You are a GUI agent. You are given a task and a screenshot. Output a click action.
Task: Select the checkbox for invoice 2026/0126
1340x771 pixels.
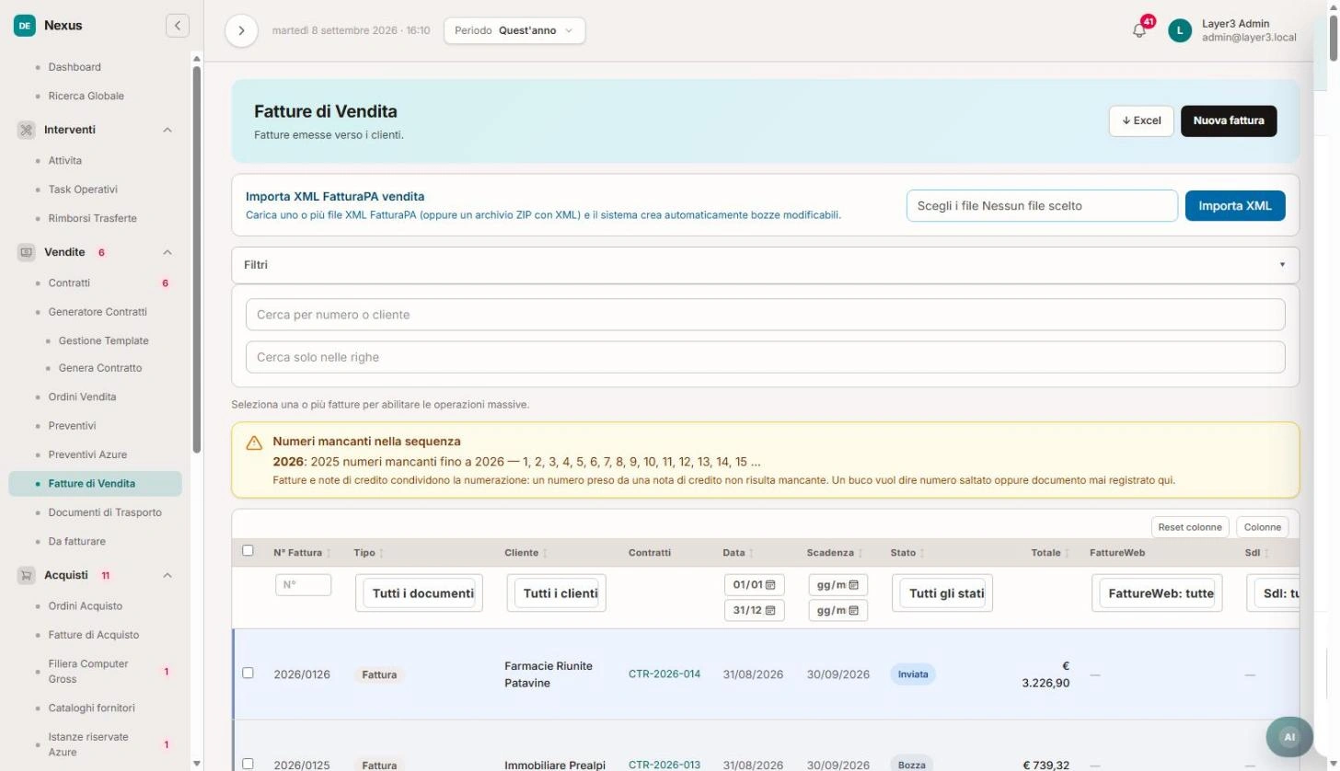coord(248,673)
